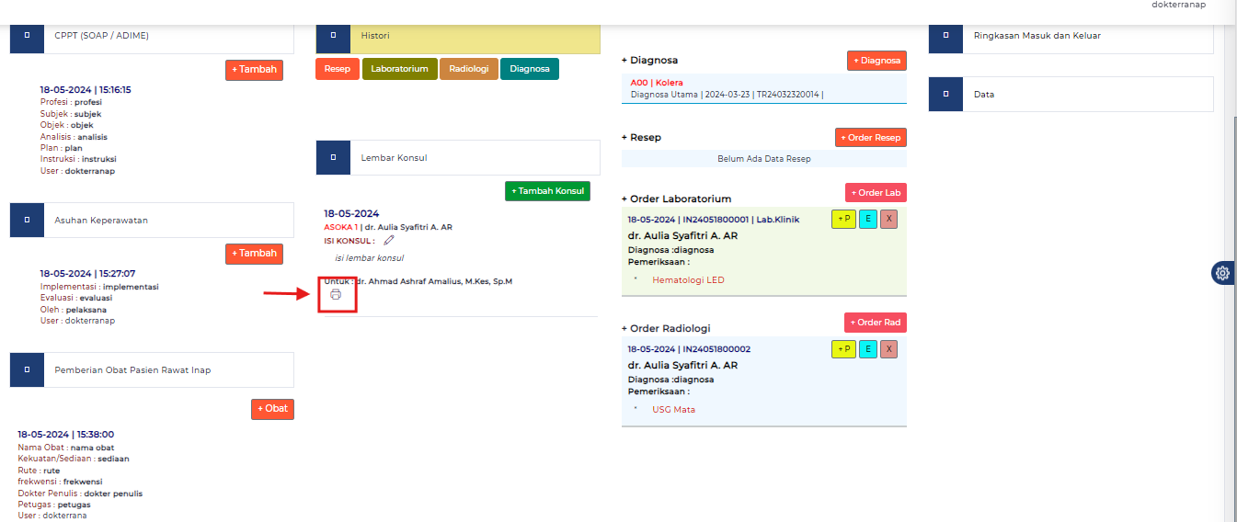The height and width of the screenshot is (522, 1237).
Task: Expand the Lembar Konsul panel header
Action: (x=457, y=158)
